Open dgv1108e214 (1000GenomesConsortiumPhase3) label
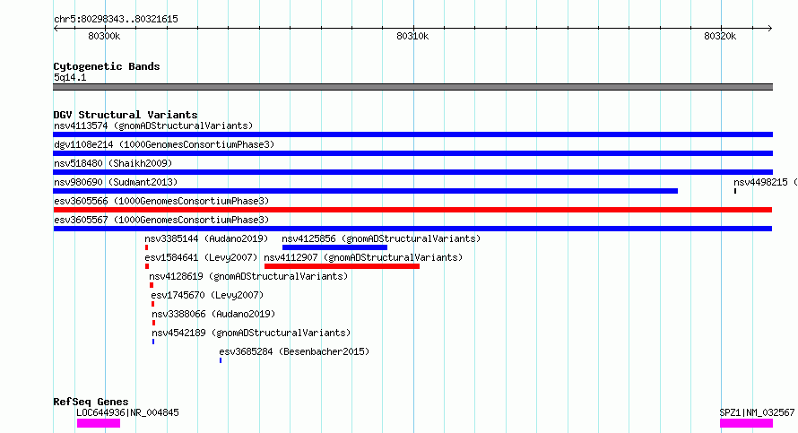798x433 pixels. pyautogui.click(x=164, y=144)
